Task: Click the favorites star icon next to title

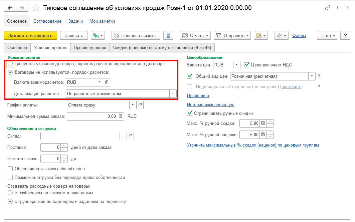Action: (x=36, y=8)
